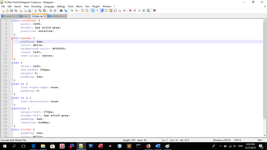The height and width of the screenshot is (150, 267).
Task: Open Firefox from the Windows taskbar
Action: pos(148,146)
